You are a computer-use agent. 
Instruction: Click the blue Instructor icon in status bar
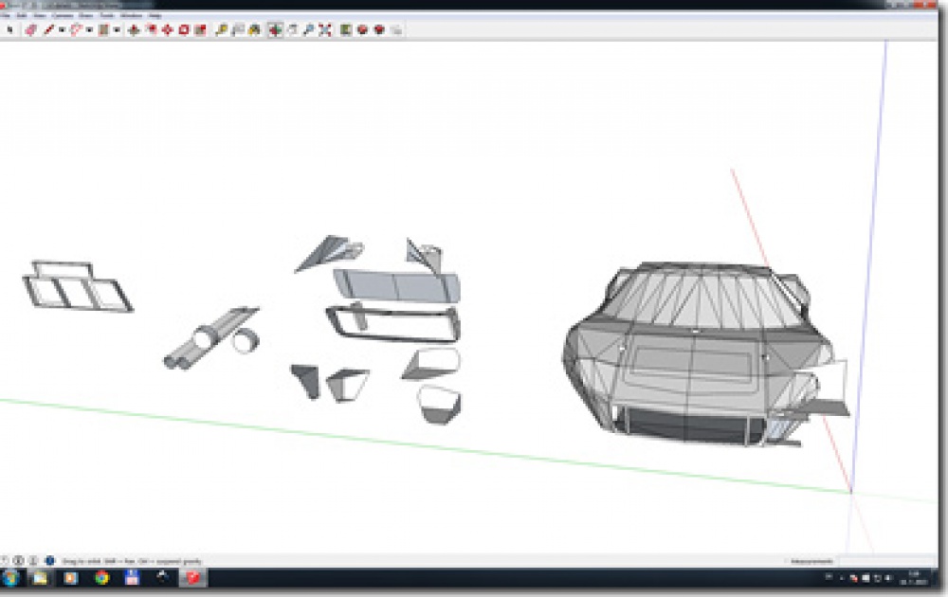(x=49, y=561)
